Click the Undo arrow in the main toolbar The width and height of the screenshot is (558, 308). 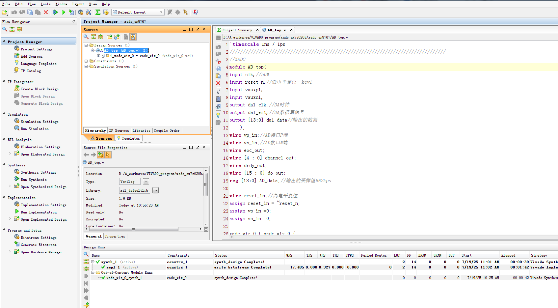click(14, 12)
